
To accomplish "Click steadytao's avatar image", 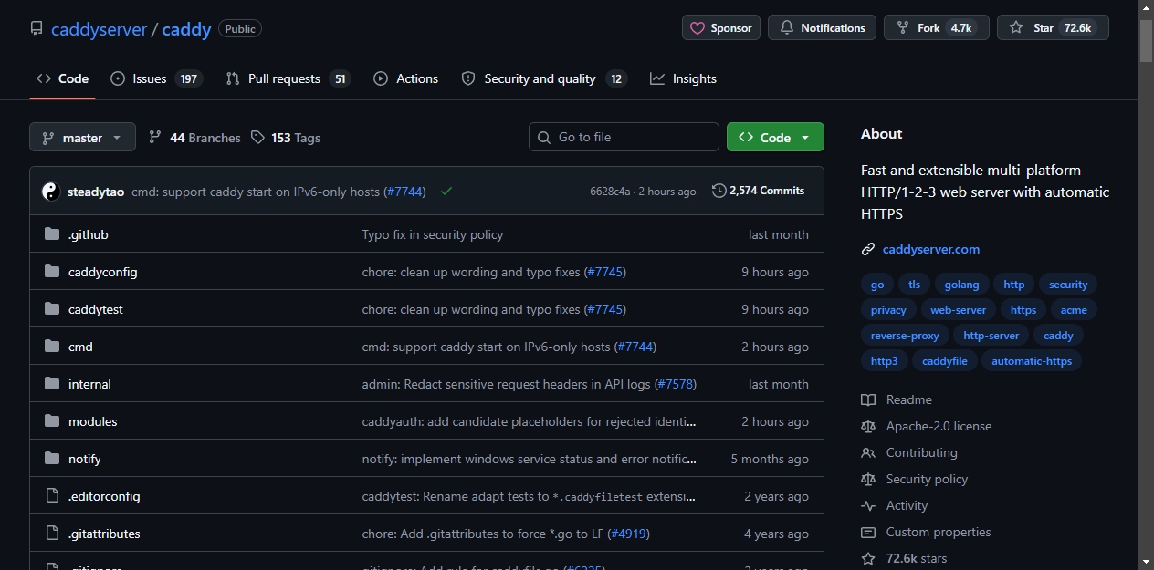I will click(x=51, y=192).
